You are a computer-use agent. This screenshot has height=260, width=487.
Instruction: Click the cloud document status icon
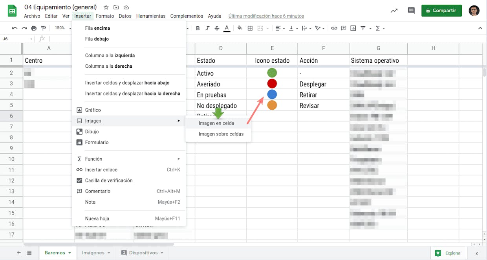[126, 7]
